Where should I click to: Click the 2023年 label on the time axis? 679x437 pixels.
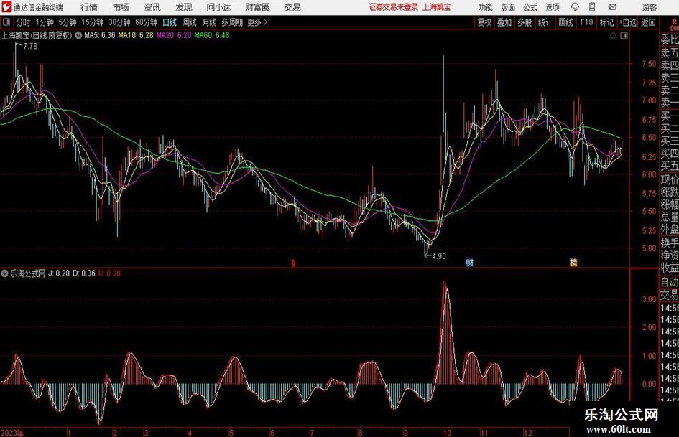point(12,433)
